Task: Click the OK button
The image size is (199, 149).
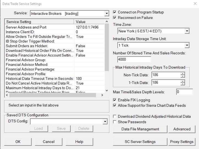Action: [18, 142]
